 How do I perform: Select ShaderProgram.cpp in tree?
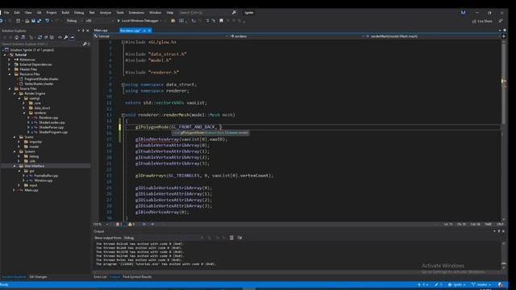click(x=52, y=132)
